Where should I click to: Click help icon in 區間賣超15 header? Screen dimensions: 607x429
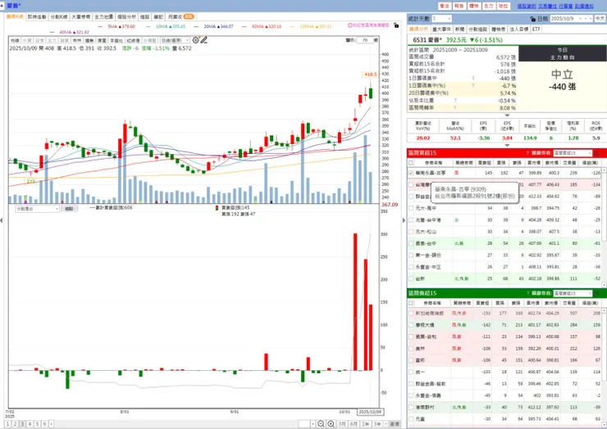[527, 293]
